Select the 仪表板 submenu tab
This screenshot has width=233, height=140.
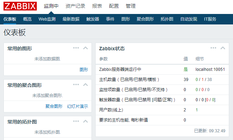pyautogui.click(x=10, y=19)
